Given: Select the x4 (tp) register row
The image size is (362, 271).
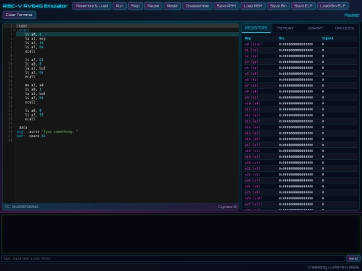Looking at the screenshot, I should pos(300,68).
